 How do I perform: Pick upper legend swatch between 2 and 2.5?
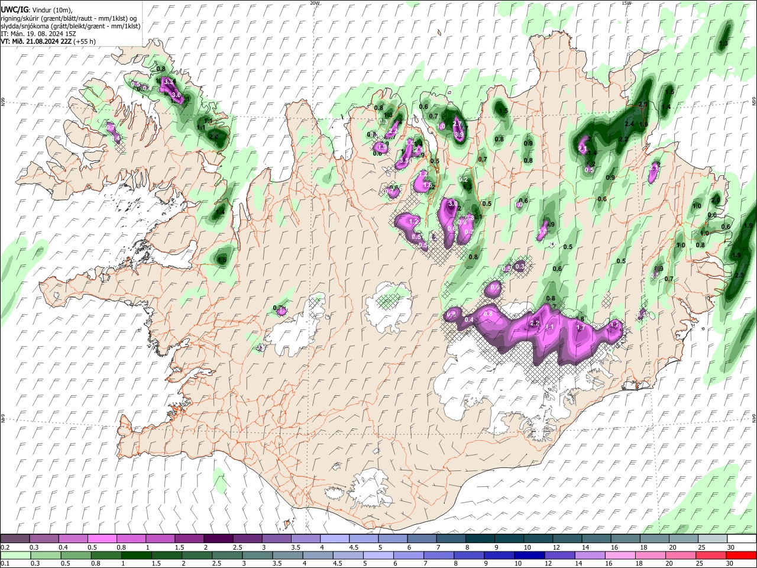pos(218,539)
